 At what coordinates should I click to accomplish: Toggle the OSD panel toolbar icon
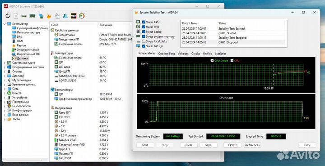click(x=74, y=16)
